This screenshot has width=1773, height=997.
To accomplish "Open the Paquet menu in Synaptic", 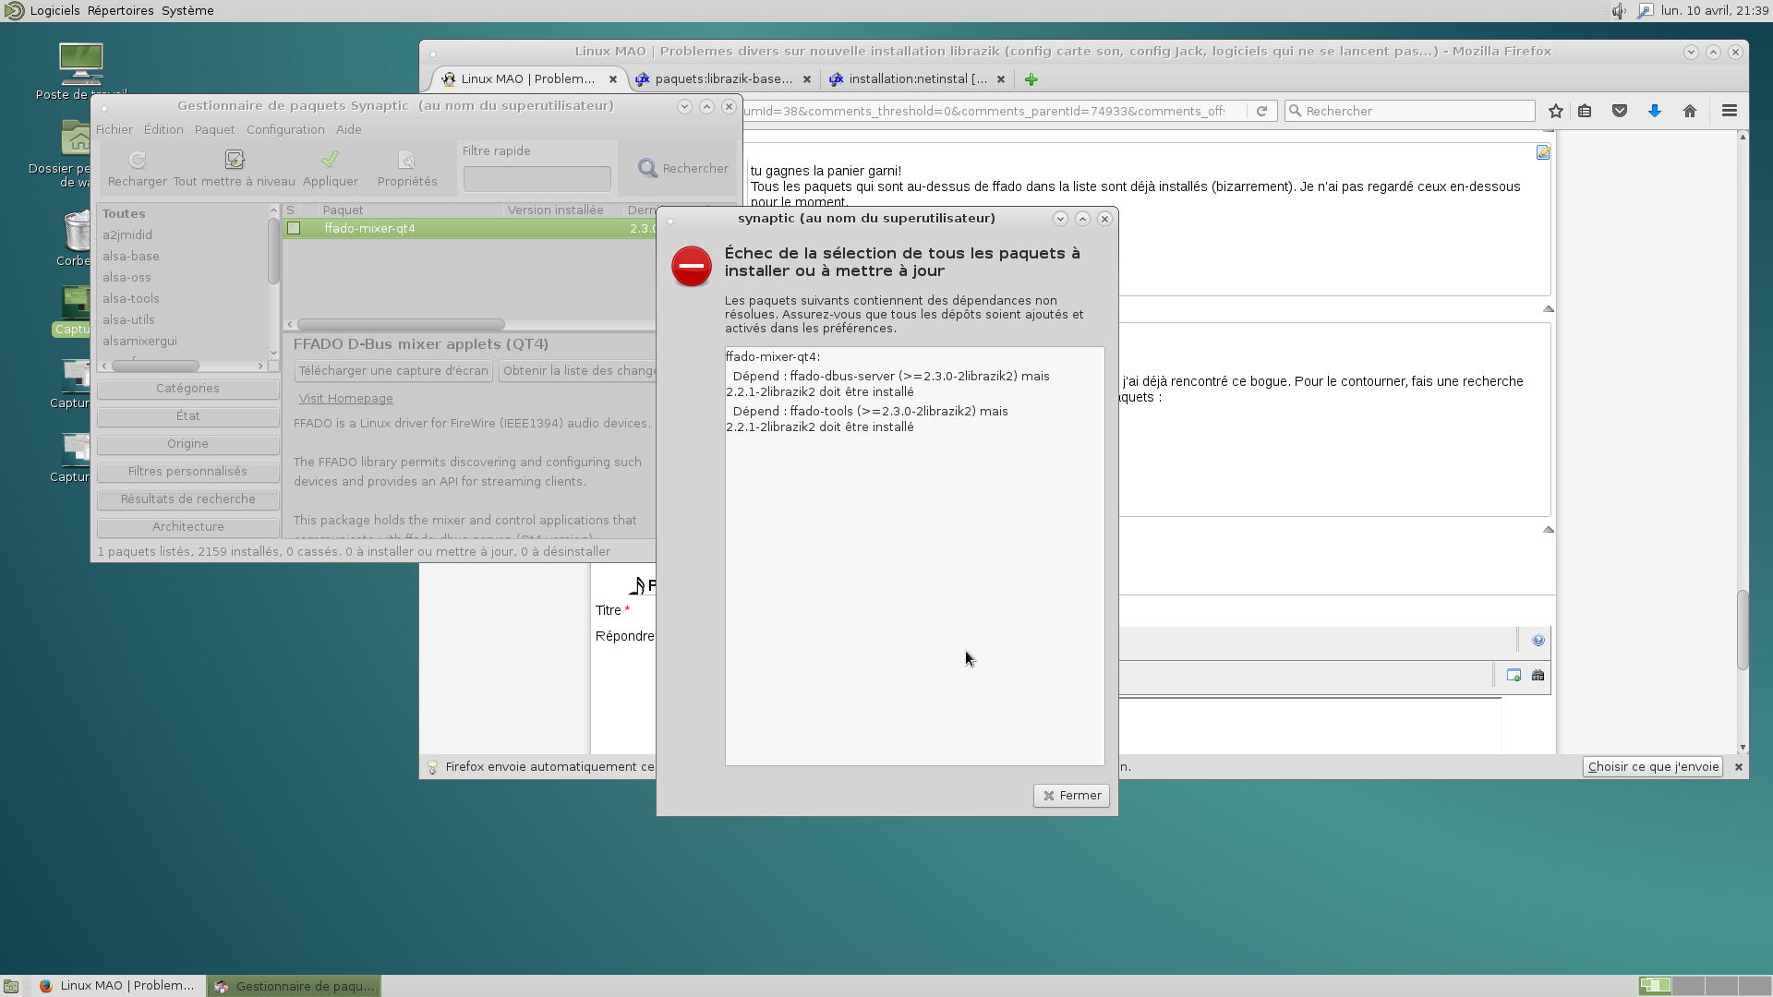I will (214, 129).
